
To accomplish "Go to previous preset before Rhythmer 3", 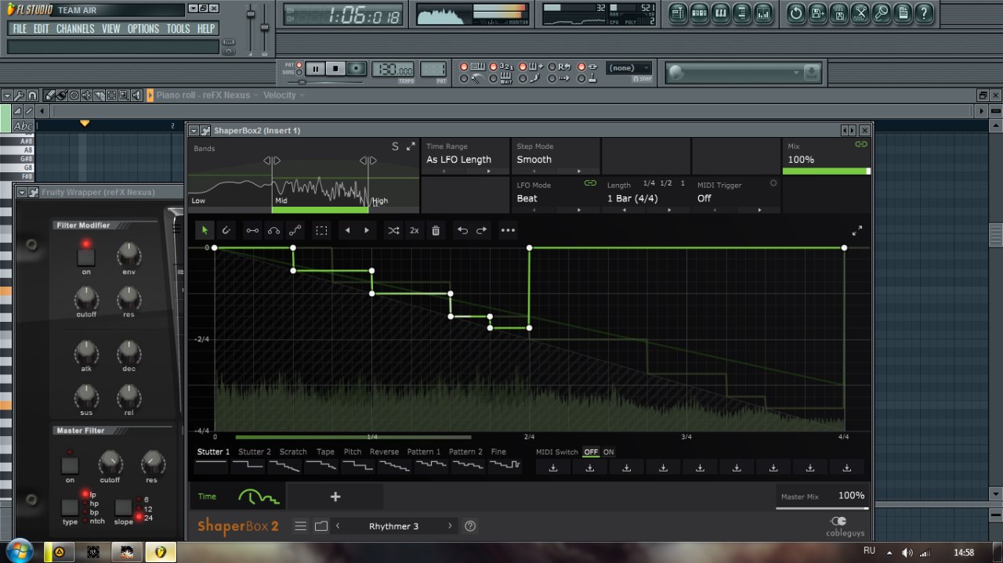I will 338,526.
